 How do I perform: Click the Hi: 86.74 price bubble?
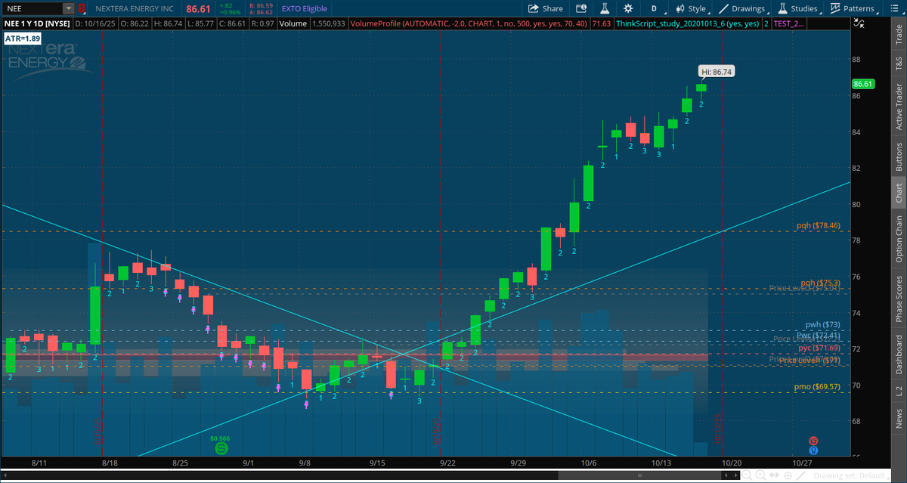(x=717, y=72)
